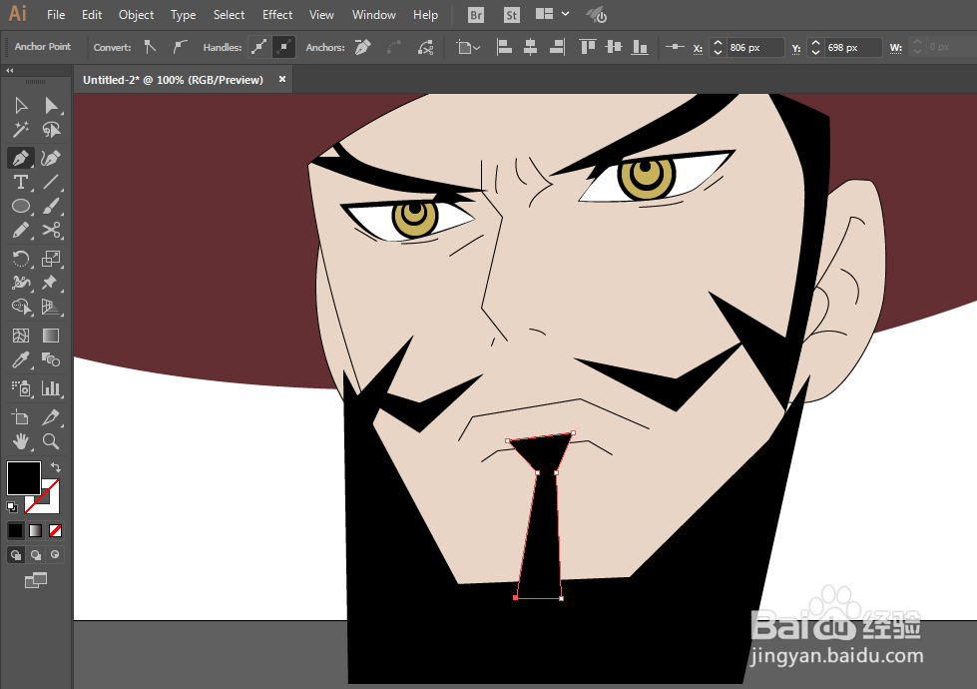Click Horizontal Align Center
This screenshot has height=689, width=977.
[530, 47]
